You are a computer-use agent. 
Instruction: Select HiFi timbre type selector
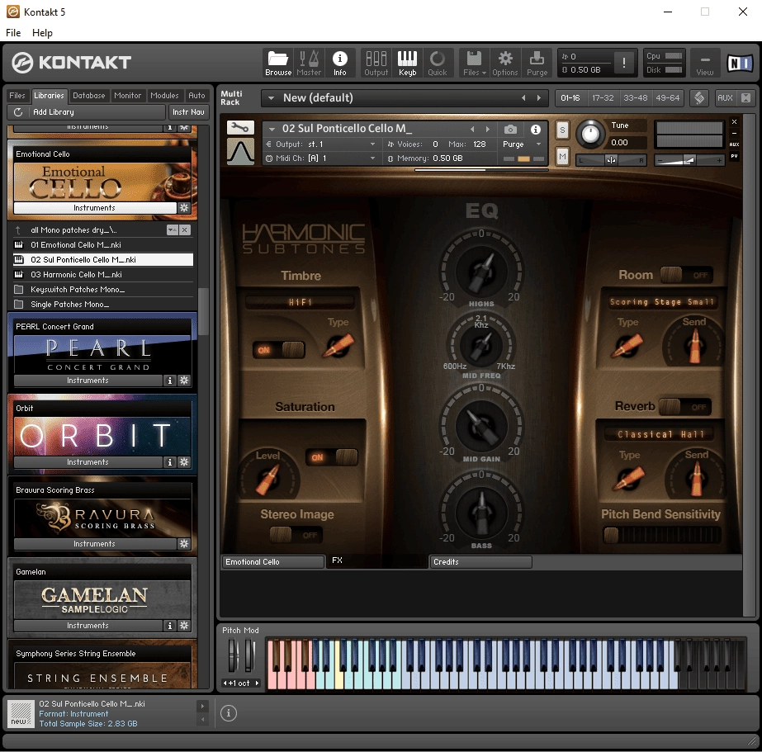click(x=301, y=302)
